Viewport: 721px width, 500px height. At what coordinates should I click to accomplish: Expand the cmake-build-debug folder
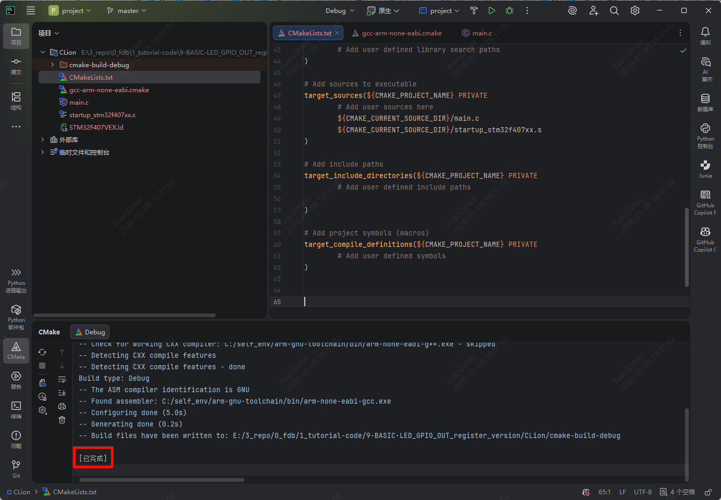[53, 65]
